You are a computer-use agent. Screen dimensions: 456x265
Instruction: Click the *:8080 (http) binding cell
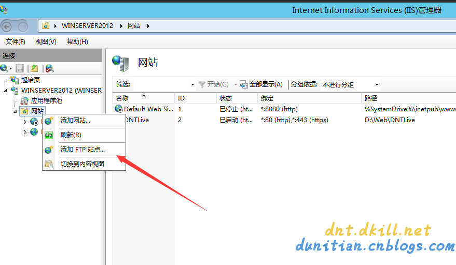click(x=280, y=109)
